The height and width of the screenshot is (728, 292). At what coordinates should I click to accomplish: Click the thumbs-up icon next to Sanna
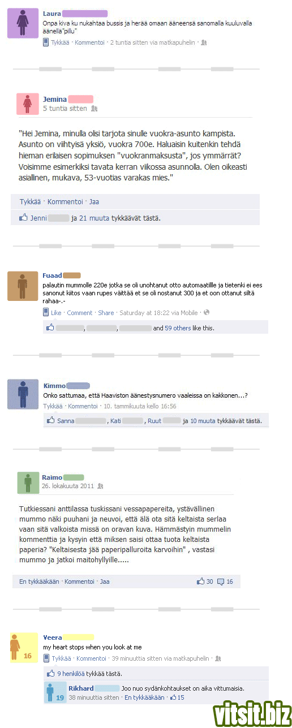point(51,420)
